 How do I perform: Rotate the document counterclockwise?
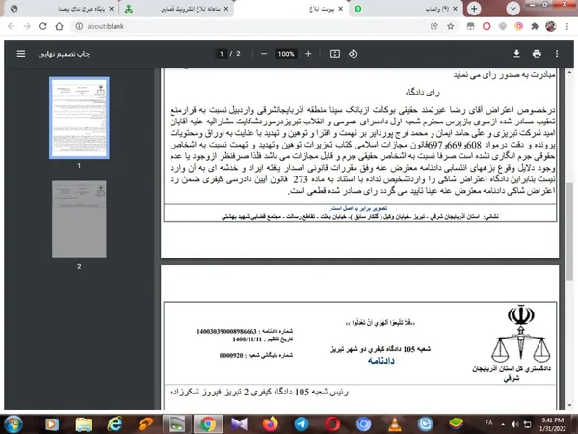pos(353,54)
